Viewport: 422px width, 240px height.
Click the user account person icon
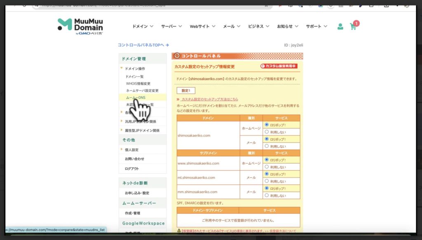(x=340, y=25)
